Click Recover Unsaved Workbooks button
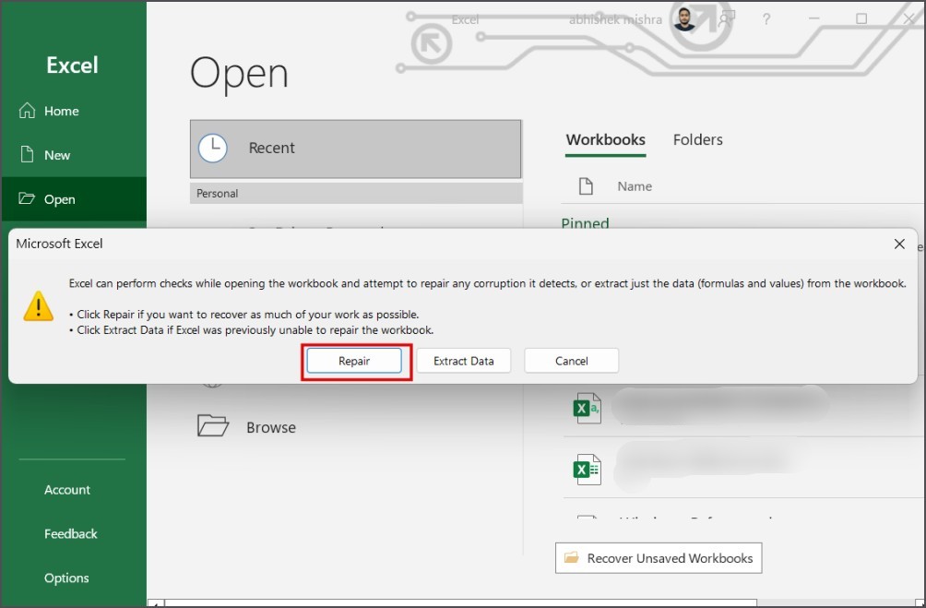Image resolution: width=926 pixels, height=608 pixels. (x=659, y=558)
